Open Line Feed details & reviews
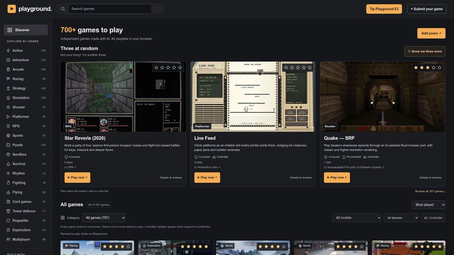Screen dimensions: 454x255 click(x=301, y=178)
